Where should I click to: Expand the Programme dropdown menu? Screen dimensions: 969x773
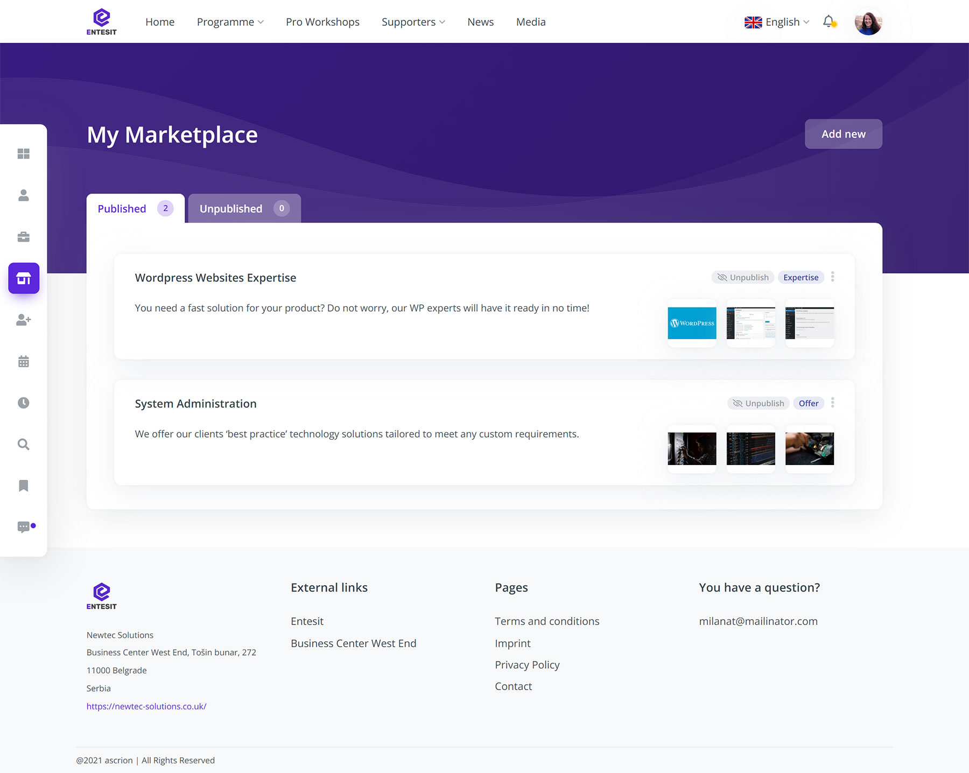tap(230, 22)
